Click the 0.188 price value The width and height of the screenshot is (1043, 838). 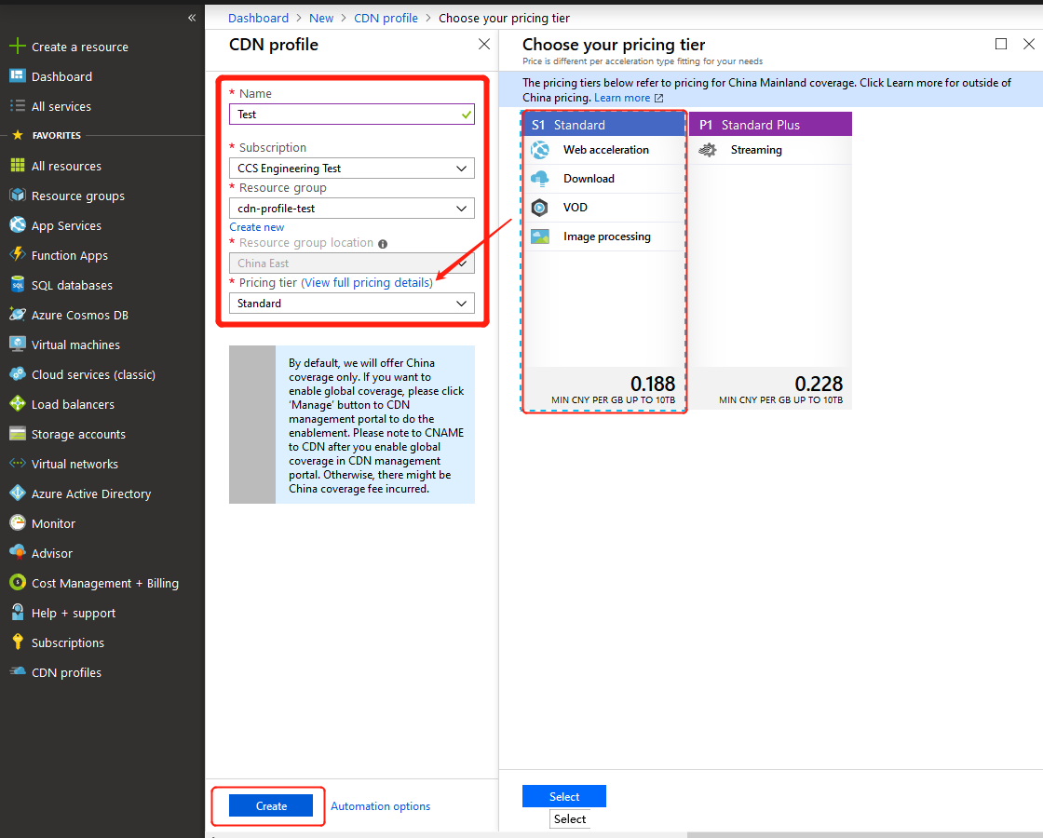coord(653,384)
